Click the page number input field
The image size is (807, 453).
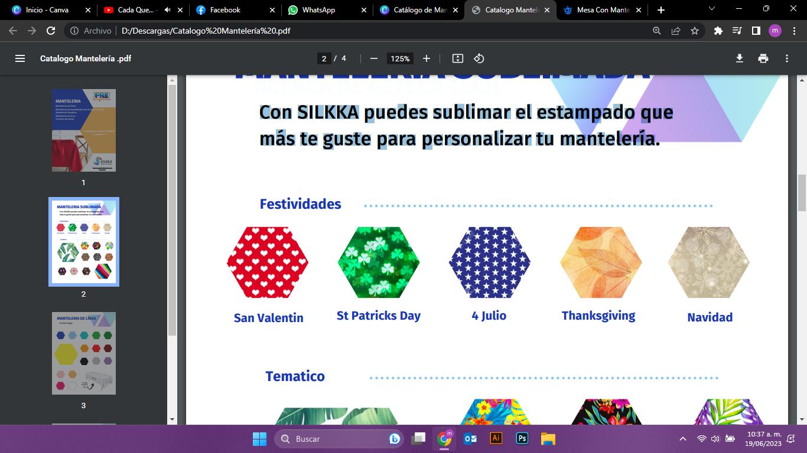pyautogui.click(x=324, y=58)
